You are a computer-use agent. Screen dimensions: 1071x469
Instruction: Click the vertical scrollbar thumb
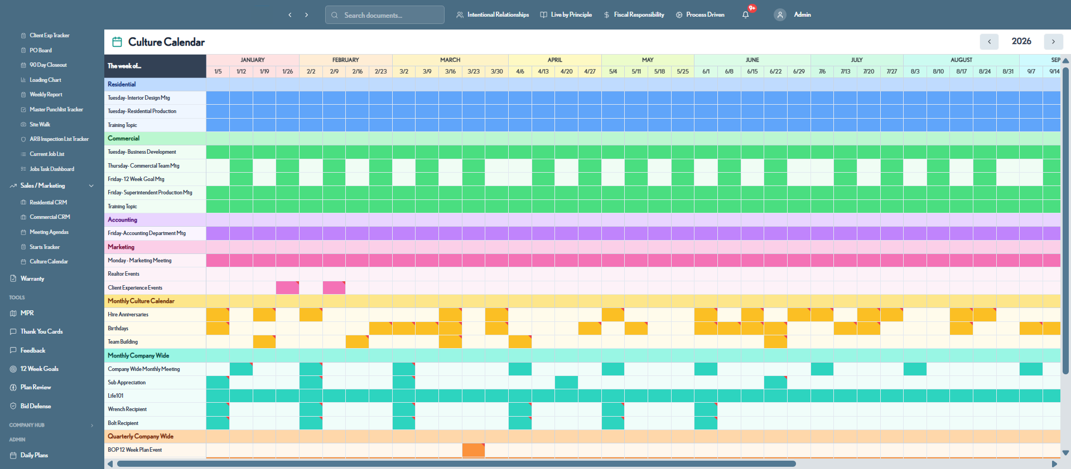pos(1065,220)
